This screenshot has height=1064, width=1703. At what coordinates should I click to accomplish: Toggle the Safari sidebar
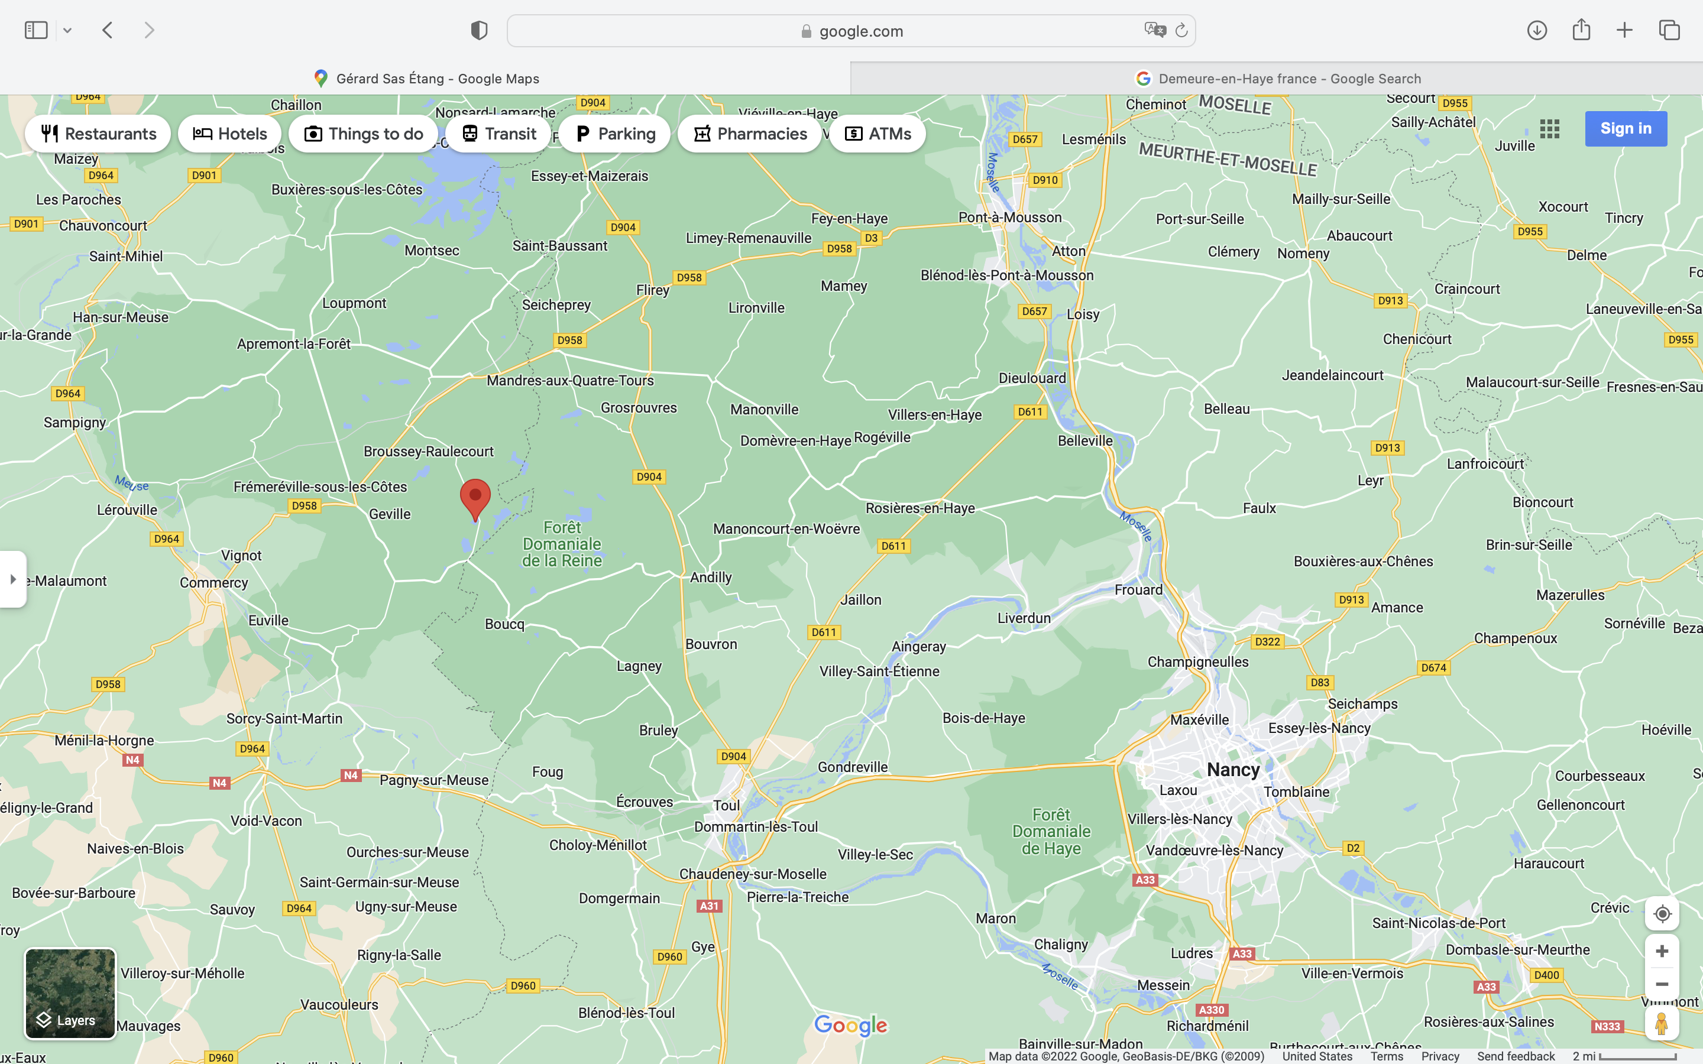36,30
